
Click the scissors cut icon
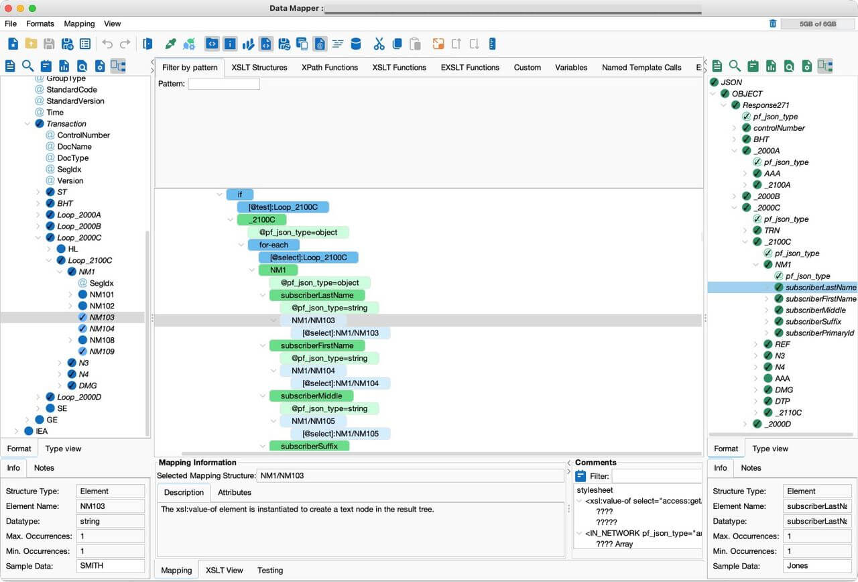(379, 44)
